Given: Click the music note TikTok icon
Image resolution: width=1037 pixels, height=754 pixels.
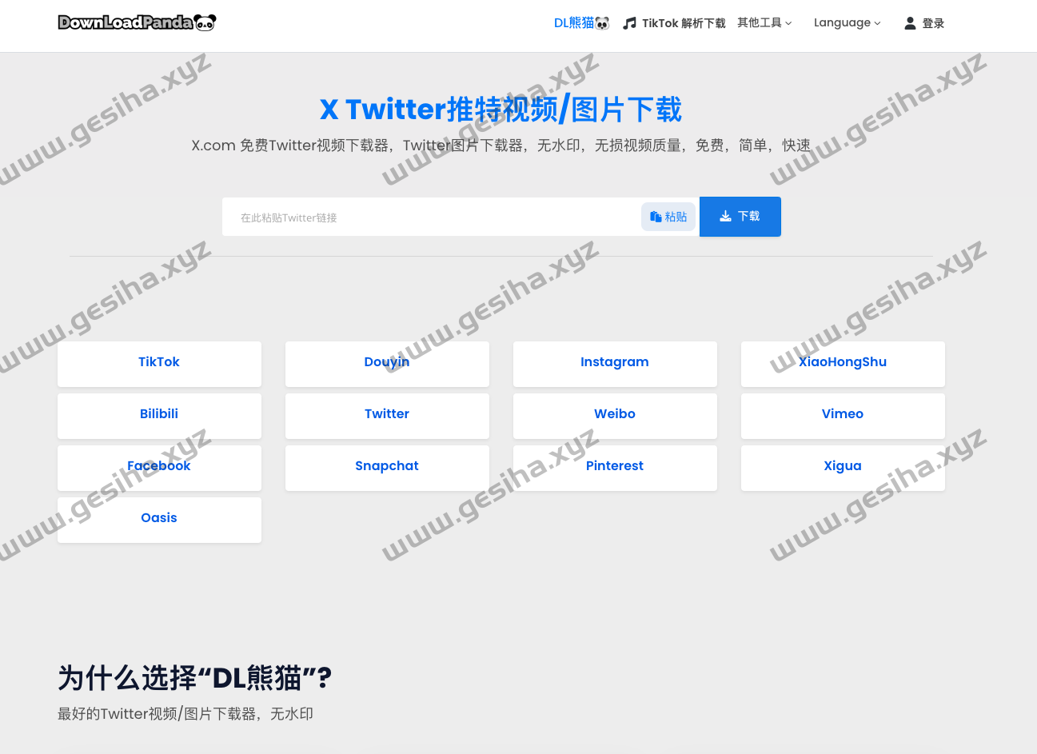Looking at the screenshot, I should 630,23.
